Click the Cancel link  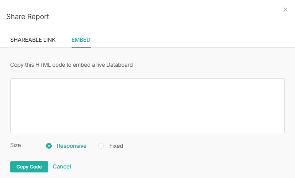pyautogui.click(x=62, y=166)
